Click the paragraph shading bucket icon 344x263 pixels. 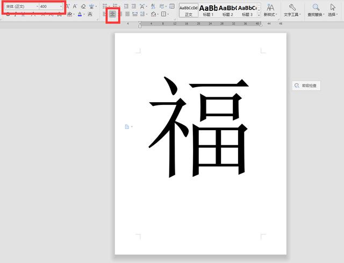(x=153, y=14)
